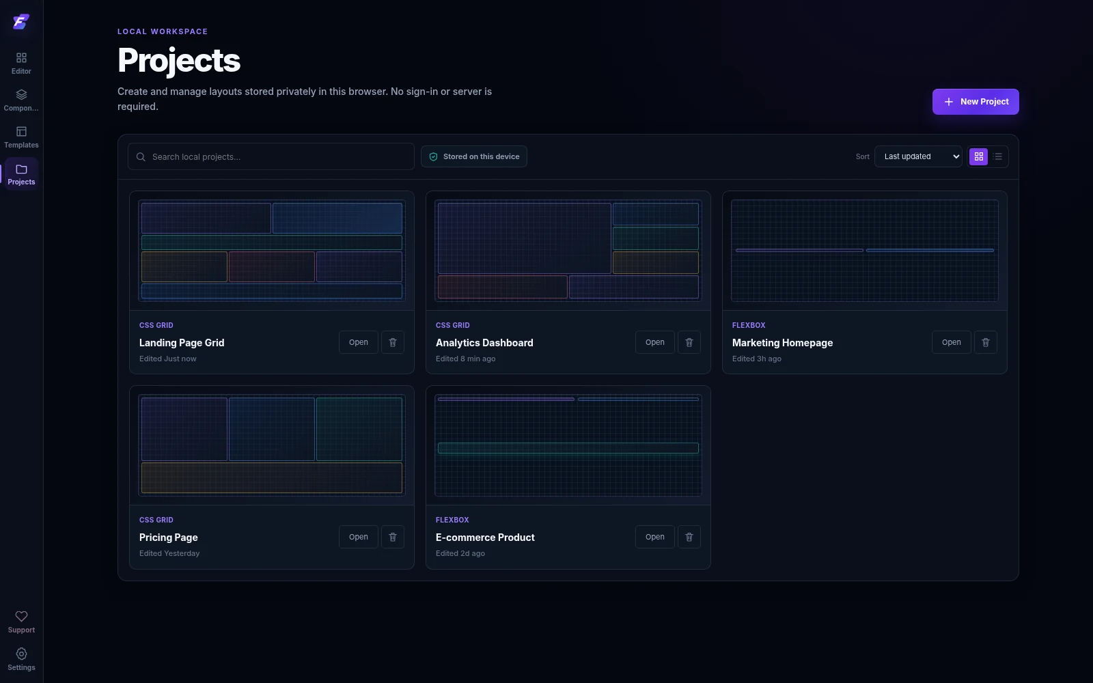Go to Templates in sidebar
Viewport: 1093px width, 683px height.
click(21, 137)
